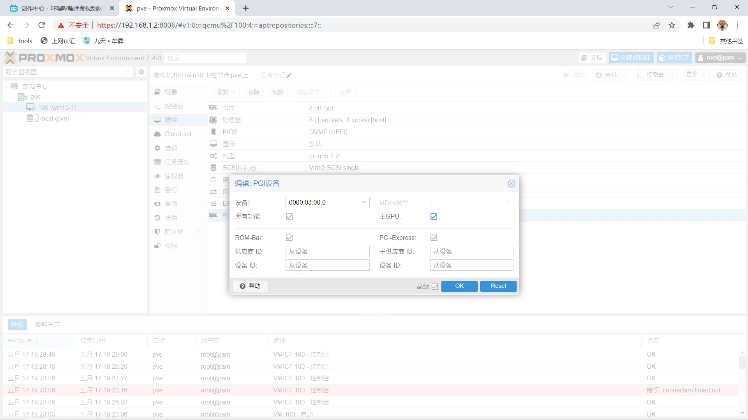Open the 任务历史 task history item
The width and height of the screenshot is (748, 420).
coord(178,162)
